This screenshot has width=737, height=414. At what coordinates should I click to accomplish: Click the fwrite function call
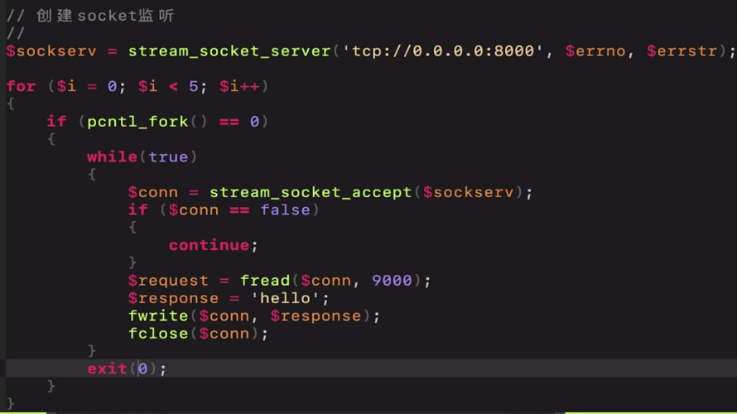[153, 316]
